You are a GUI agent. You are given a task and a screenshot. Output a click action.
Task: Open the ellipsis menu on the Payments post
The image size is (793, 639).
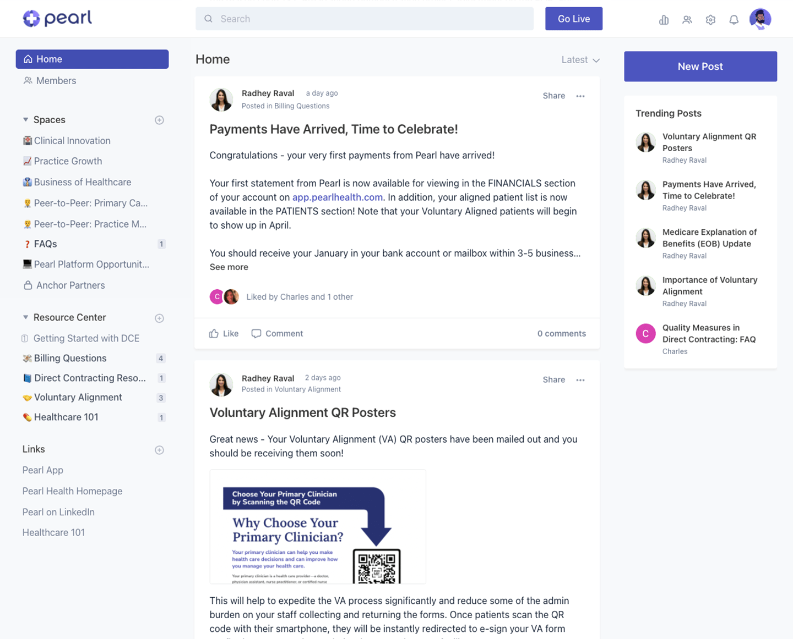click(x=580, y=96)
